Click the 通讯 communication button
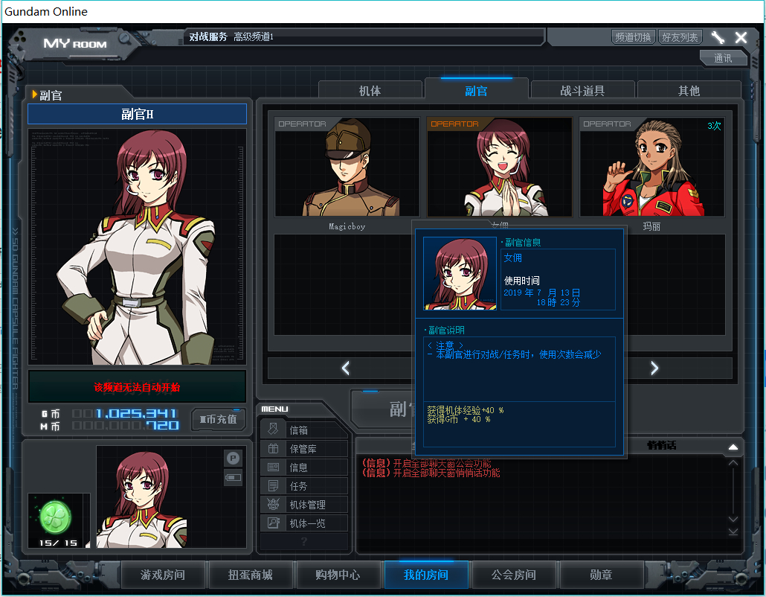The image size is (766, 597). (x=723, y=58)
